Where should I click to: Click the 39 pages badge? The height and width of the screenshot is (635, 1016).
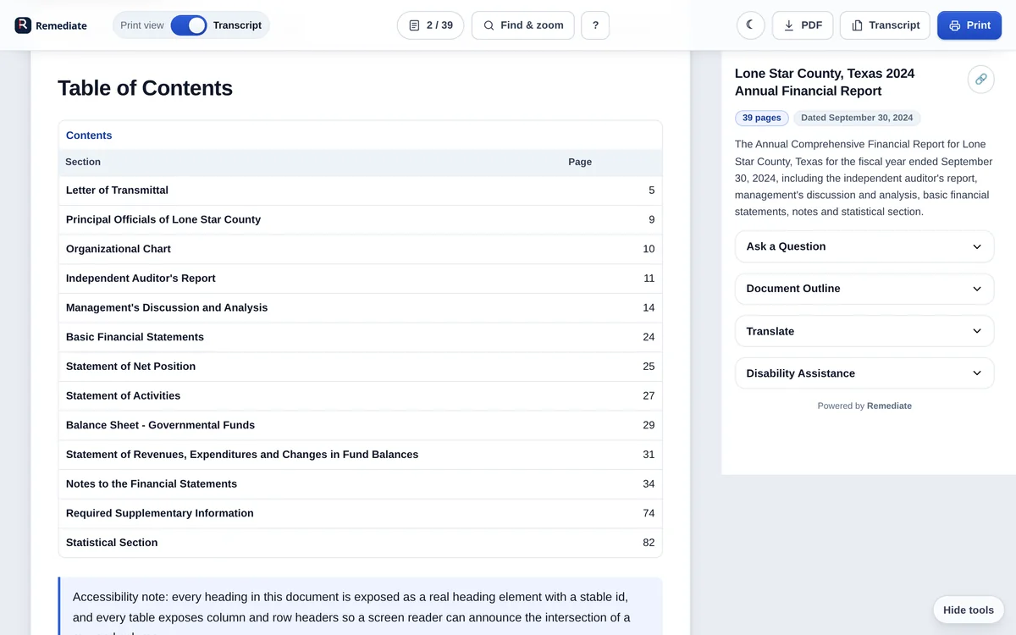pos(762,119)
